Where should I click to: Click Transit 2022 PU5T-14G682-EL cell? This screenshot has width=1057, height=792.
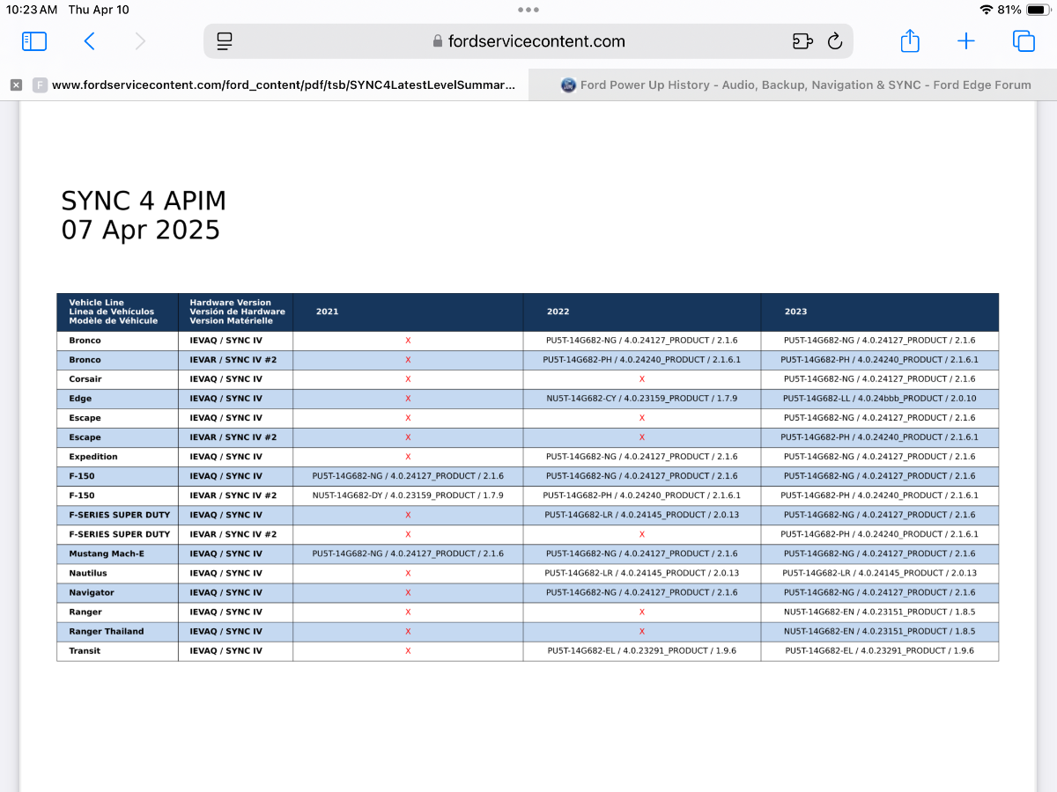pos(642,650)
